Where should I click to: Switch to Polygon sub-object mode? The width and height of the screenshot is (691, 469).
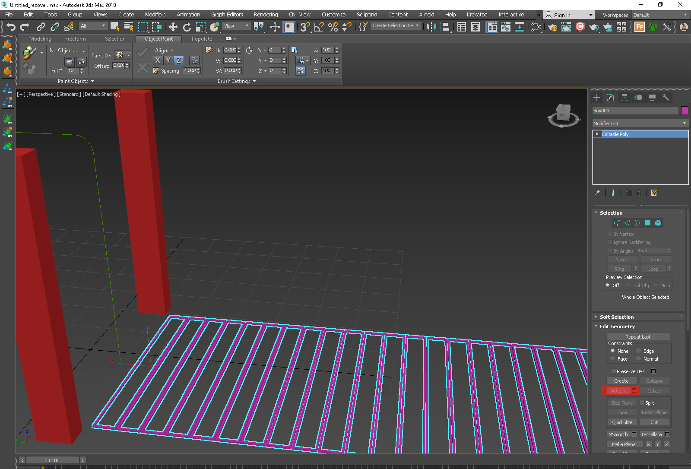(x=647, y=223)
